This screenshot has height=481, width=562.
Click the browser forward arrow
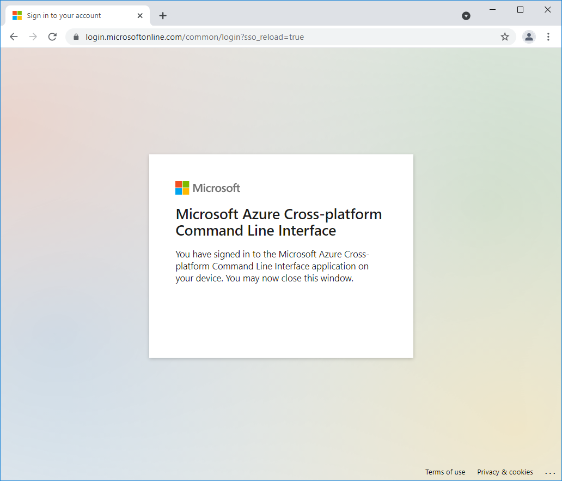[33, 37]
